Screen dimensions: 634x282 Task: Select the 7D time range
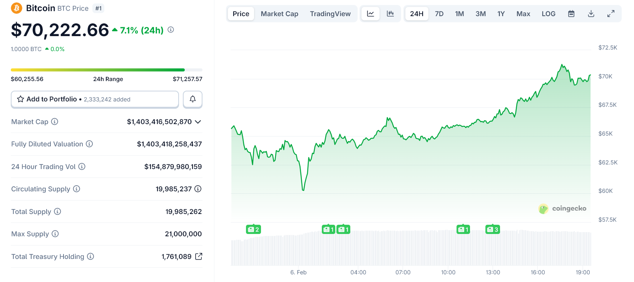tap(439, 14)
